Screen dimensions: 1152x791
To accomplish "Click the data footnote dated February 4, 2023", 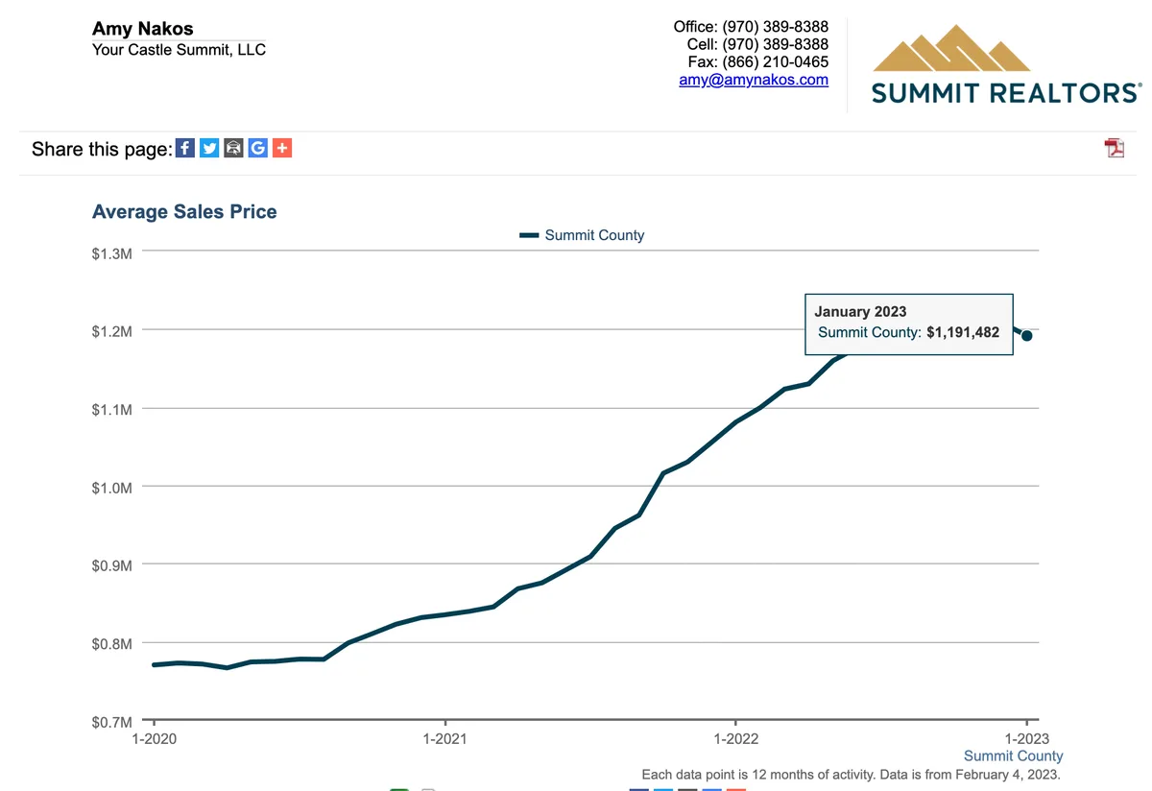I will click(851, 774).
